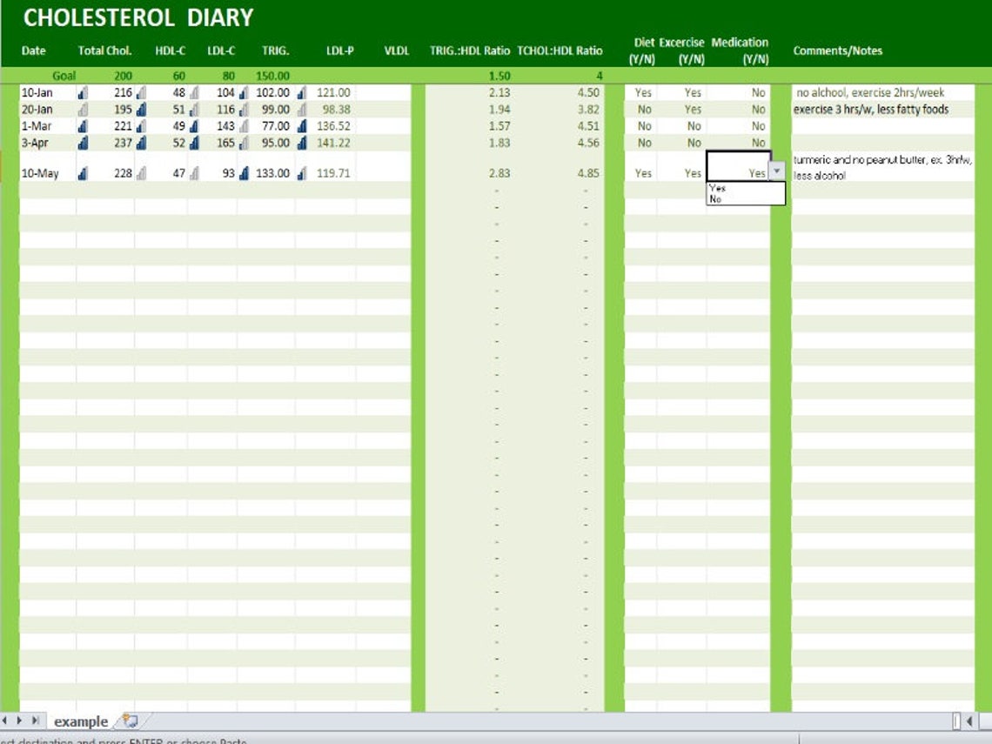Click the Insert Worksheet icon beside the example tab
Viewport: 992px width, 744px height.
pos(129,721)
